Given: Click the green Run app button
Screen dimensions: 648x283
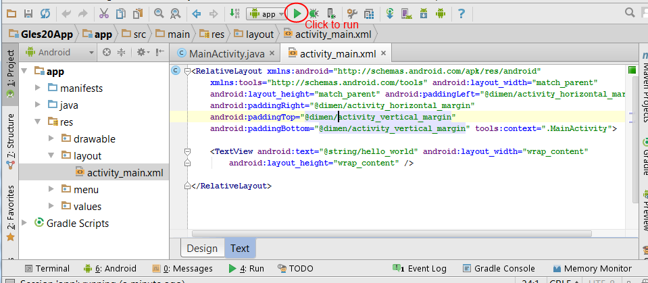Looking at the screenshot, I should [297, 13].
